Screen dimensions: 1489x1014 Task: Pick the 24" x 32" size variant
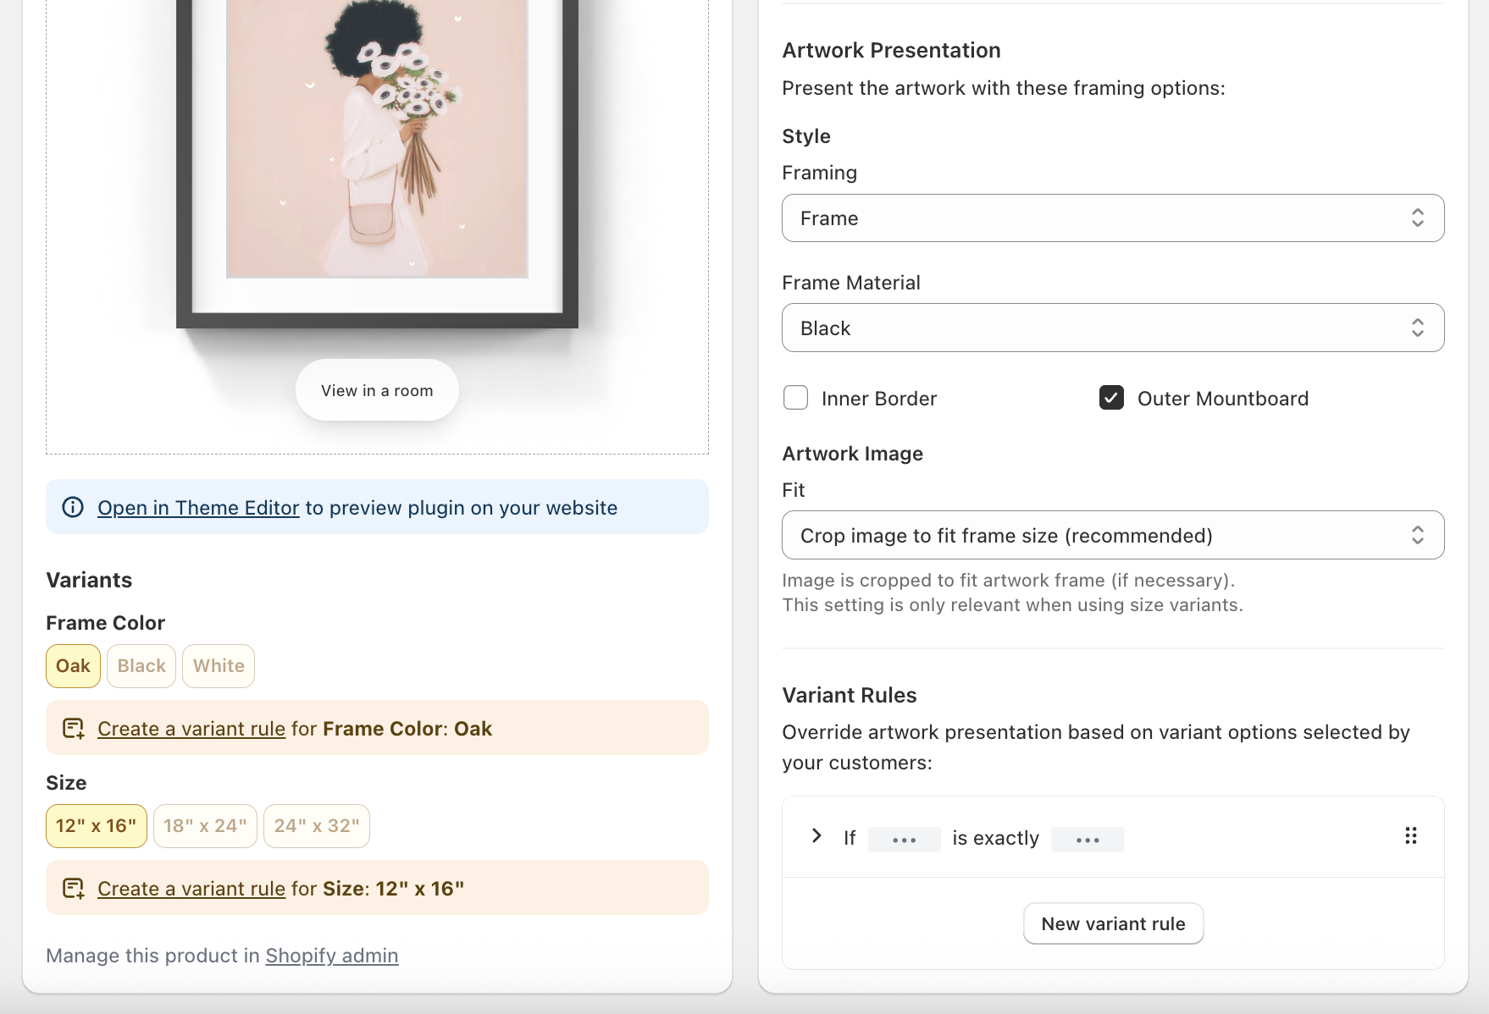tap(316, 826)
